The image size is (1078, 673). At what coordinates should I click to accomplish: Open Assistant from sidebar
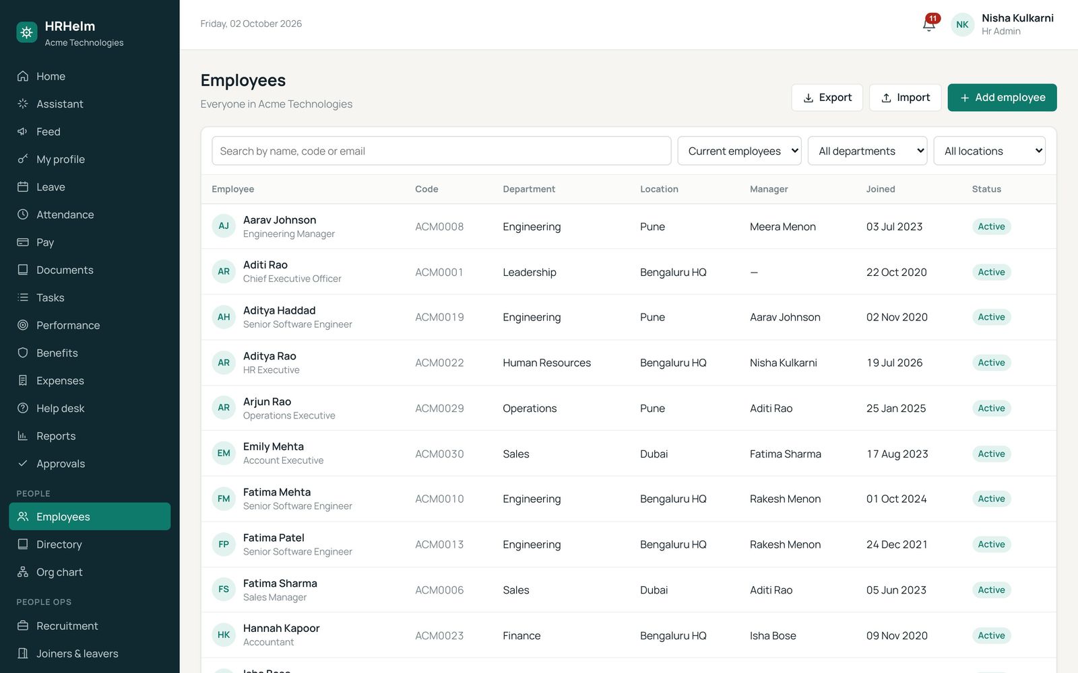click(x=90, y=104)
